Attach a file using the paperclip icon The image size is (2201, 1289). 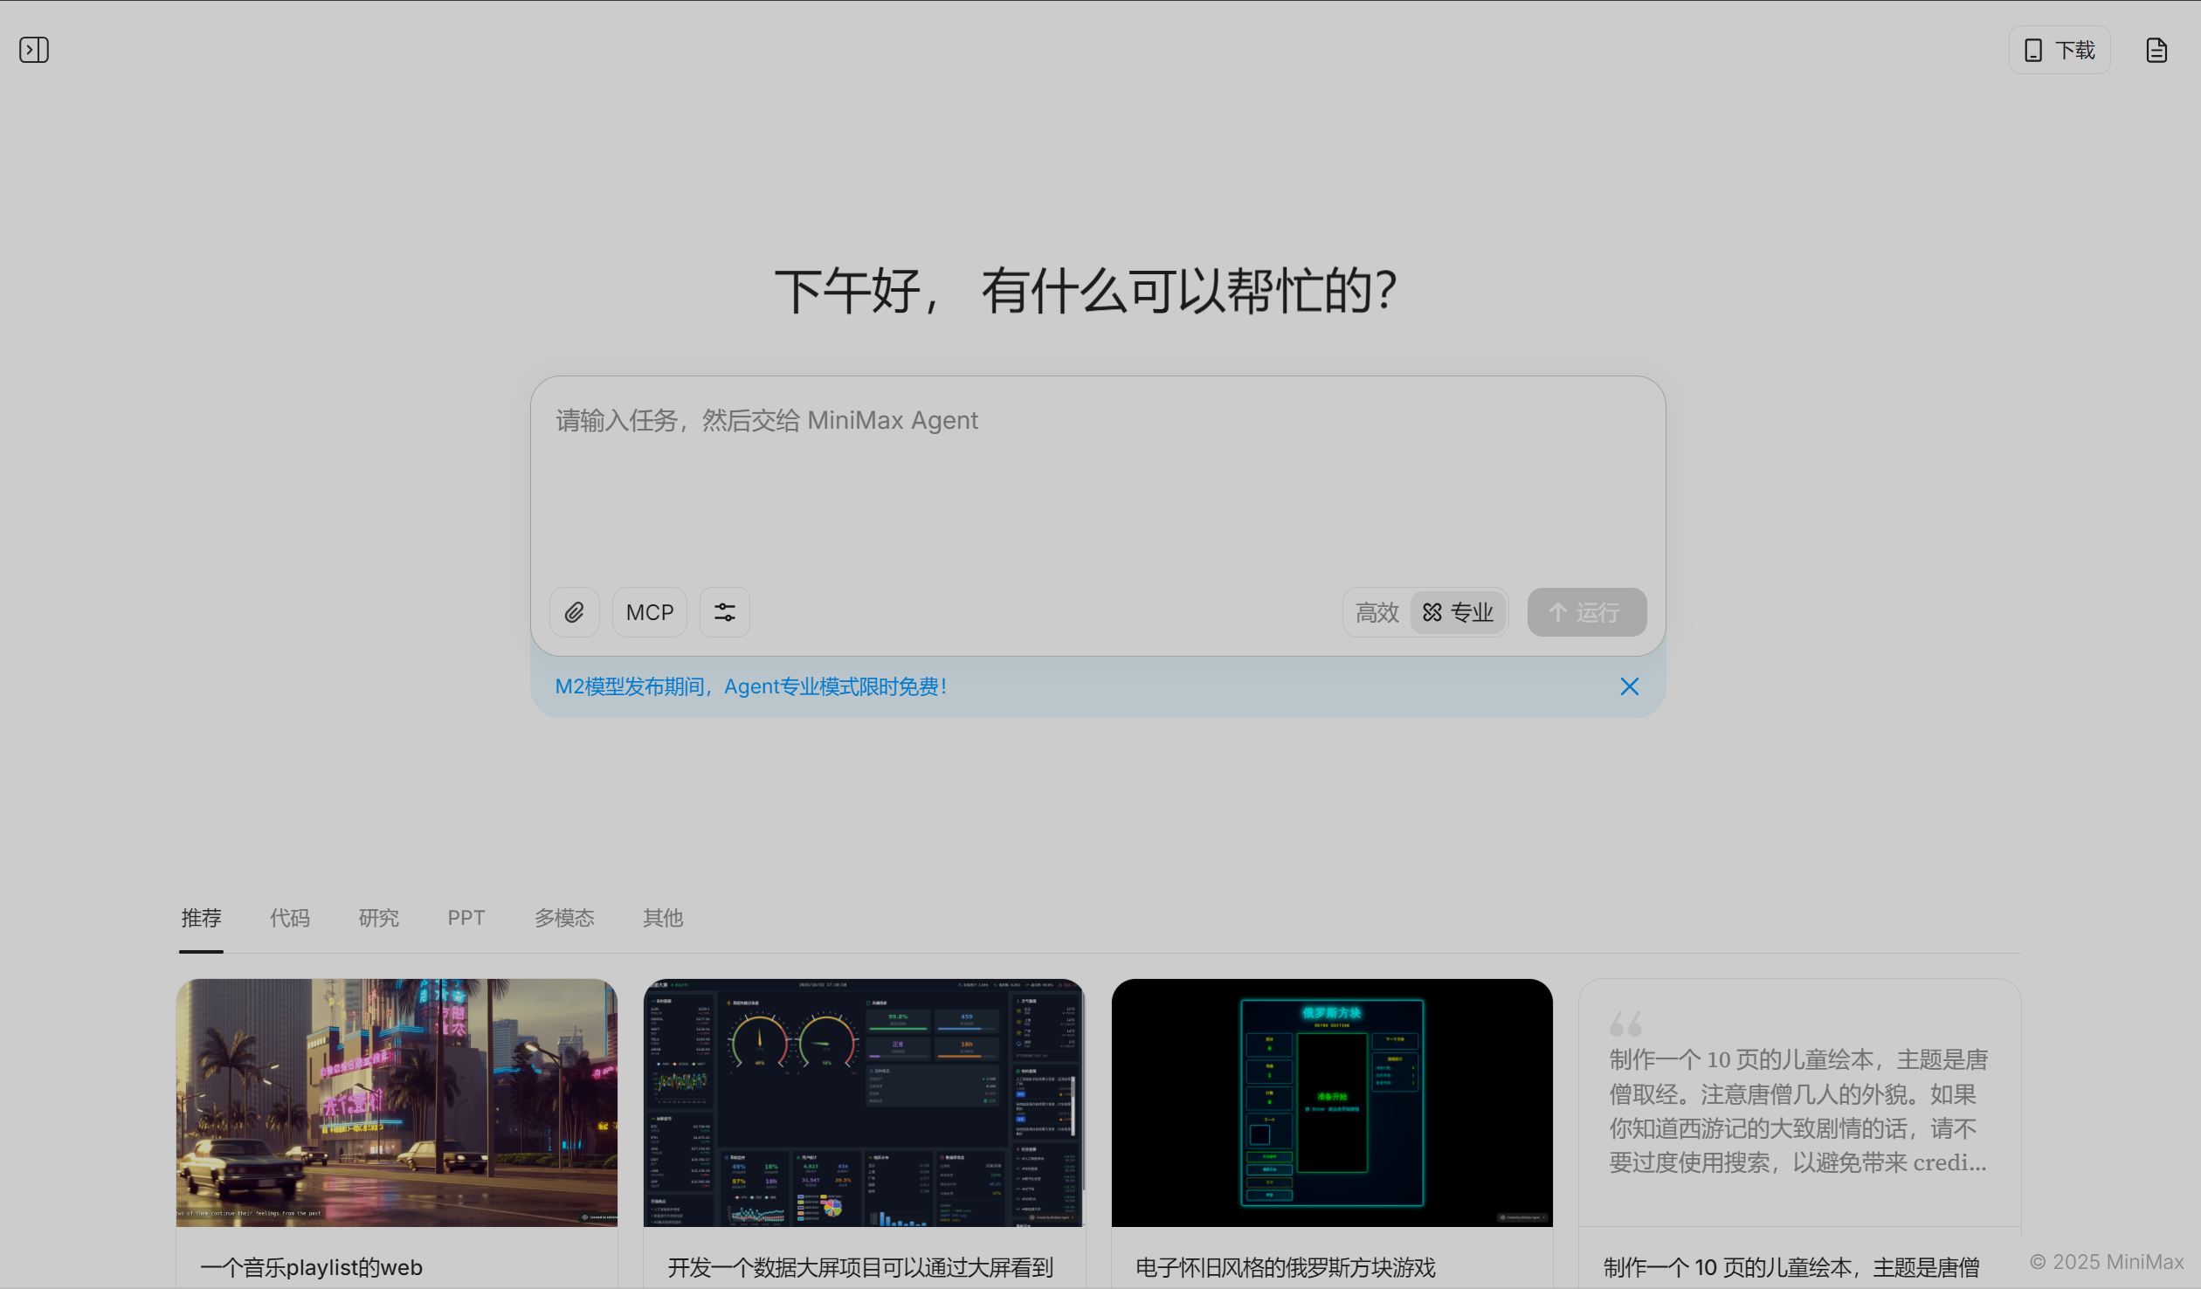(574, 612)
